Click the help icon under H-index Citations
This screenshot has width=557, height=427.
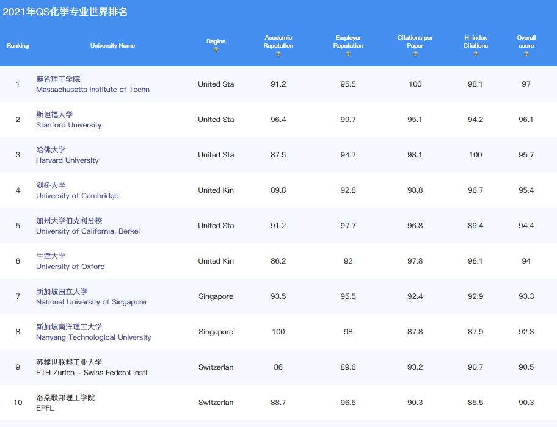point(475,54)
